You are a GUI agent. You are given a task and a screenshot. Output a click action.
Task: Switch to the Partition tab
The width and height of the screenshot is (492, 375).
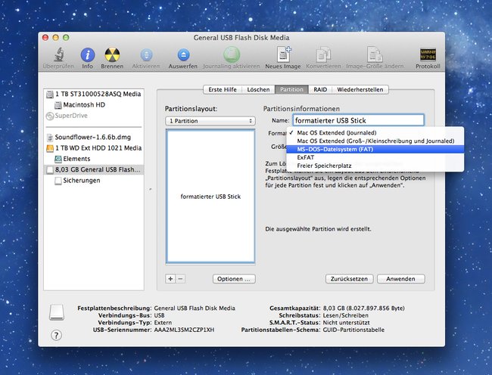click(291, 90)
